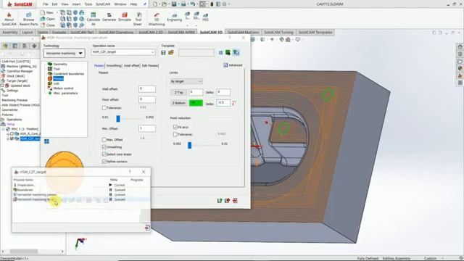This screenshot has width=464, height=261.
Task: Open the By target limits dropdown
Action: point(186,81)
